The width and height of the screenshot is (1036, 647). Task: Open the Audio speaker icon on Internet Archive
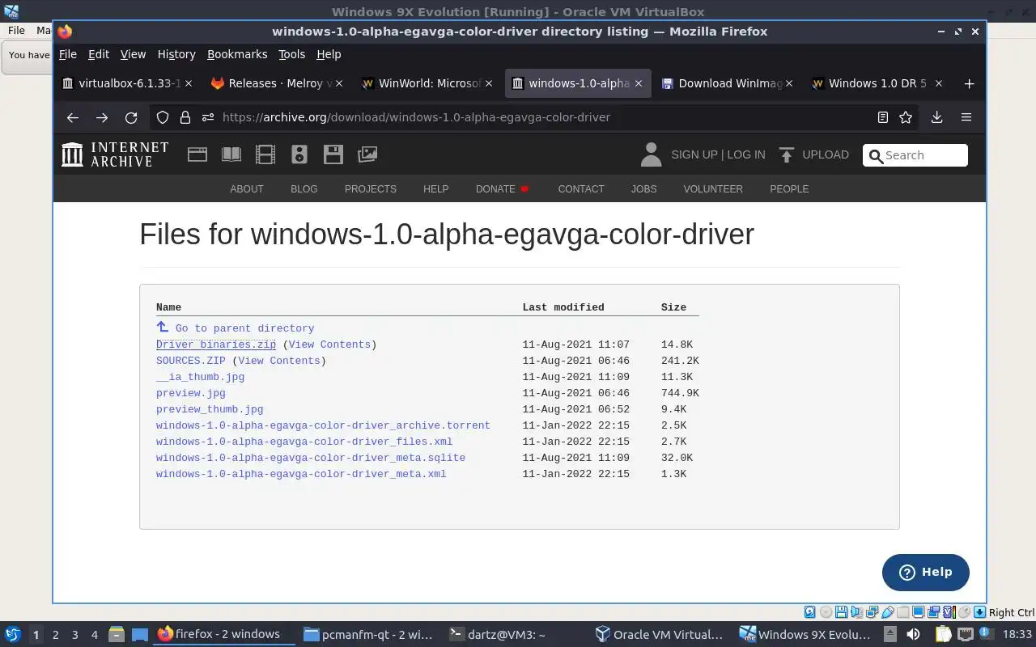[299, 154]
